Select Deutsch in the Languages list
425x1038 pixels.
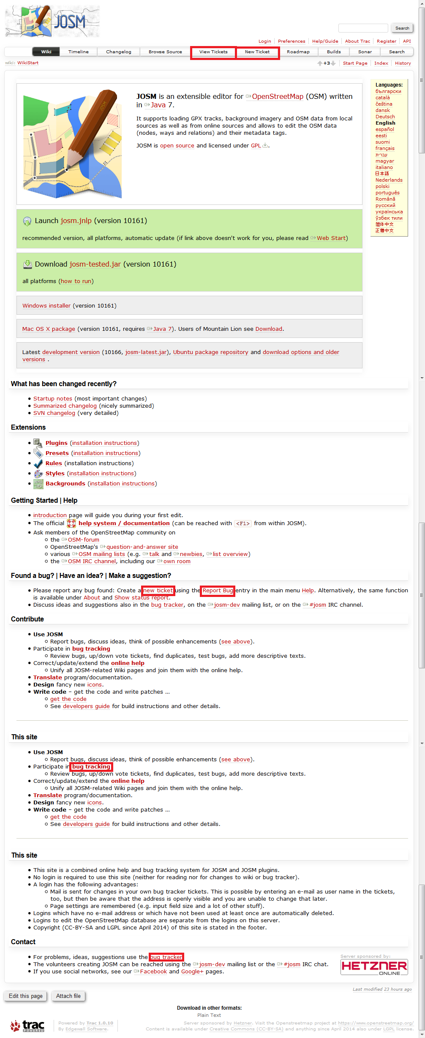[x=385, y=117]
